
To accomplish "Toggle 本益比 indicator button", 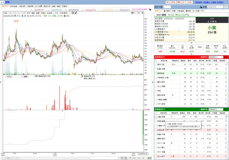I will click(x=43, y=13).
